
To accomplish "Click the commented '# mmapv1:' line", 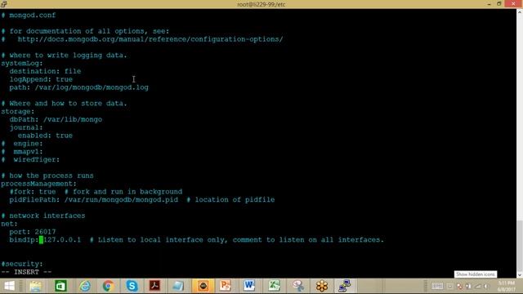I will pos(22,151).
